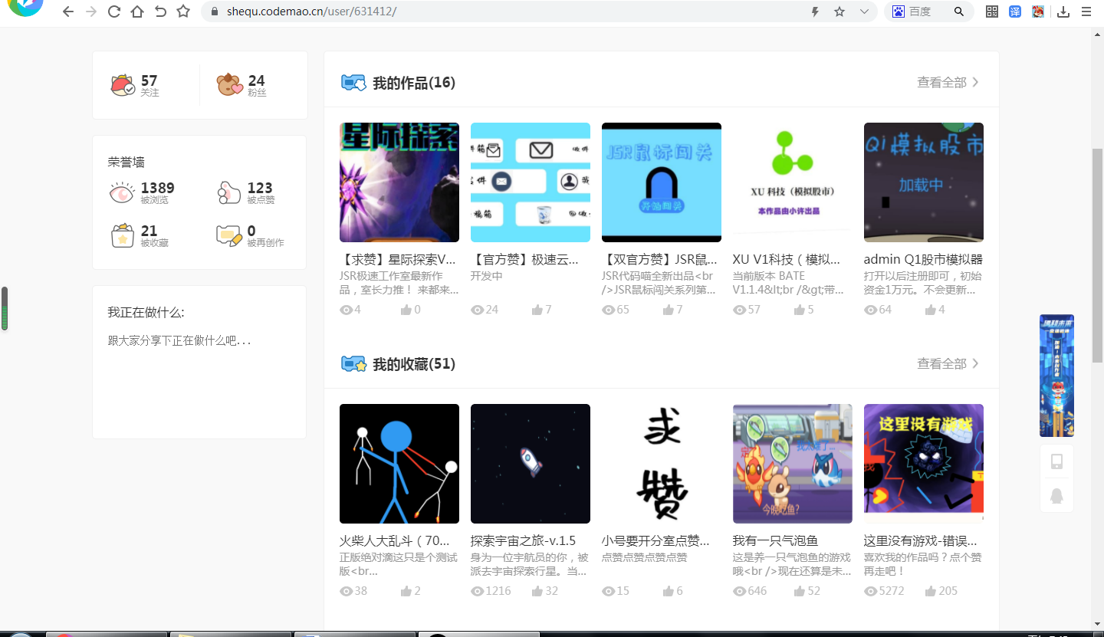The height and width of the screenshot is (637, 1104).
Task: Open the 火柴人大乱斗 stickman thumbnail
Action: coord(399,464)
